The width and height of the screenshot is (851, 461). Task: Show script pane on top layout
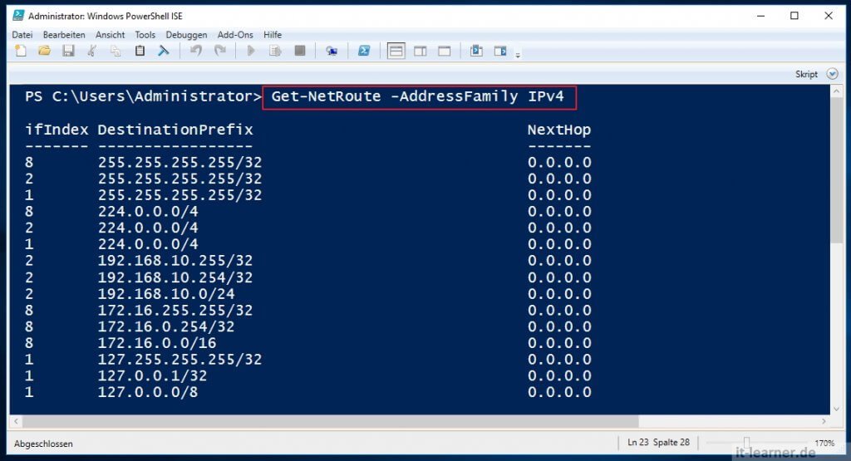(396, 51)
